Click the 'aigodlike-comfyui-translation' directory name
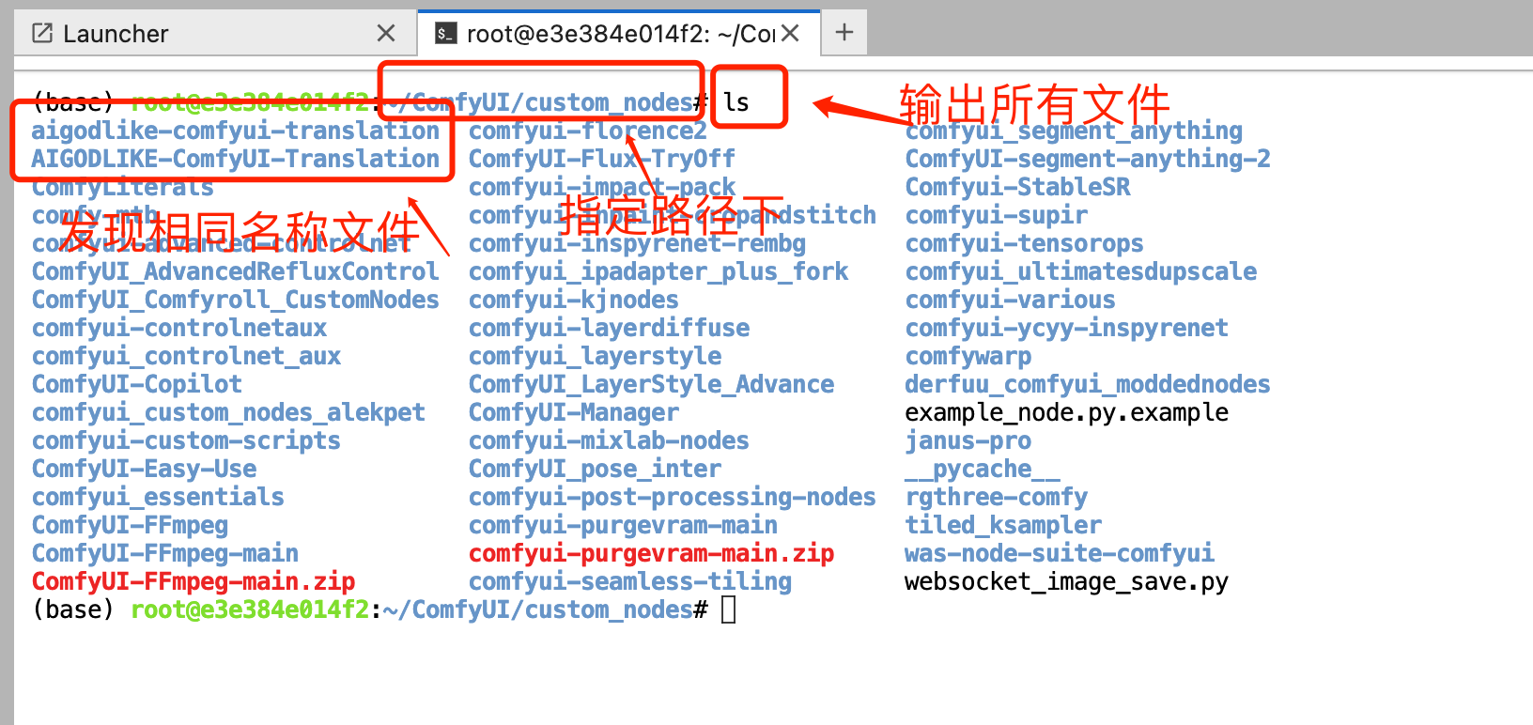The image size is (1533, 725). click(236, 131)
